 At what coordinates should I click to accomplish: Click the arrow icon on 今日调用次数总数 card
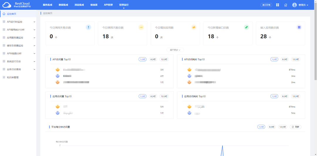coord(141,27)
